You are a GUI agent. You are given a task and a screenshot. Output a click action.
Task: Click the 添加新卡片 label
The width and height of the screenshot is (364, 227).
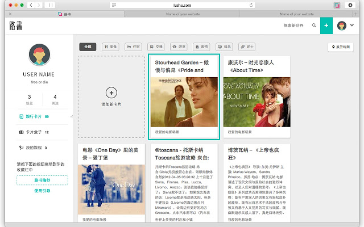coord(111,104)
